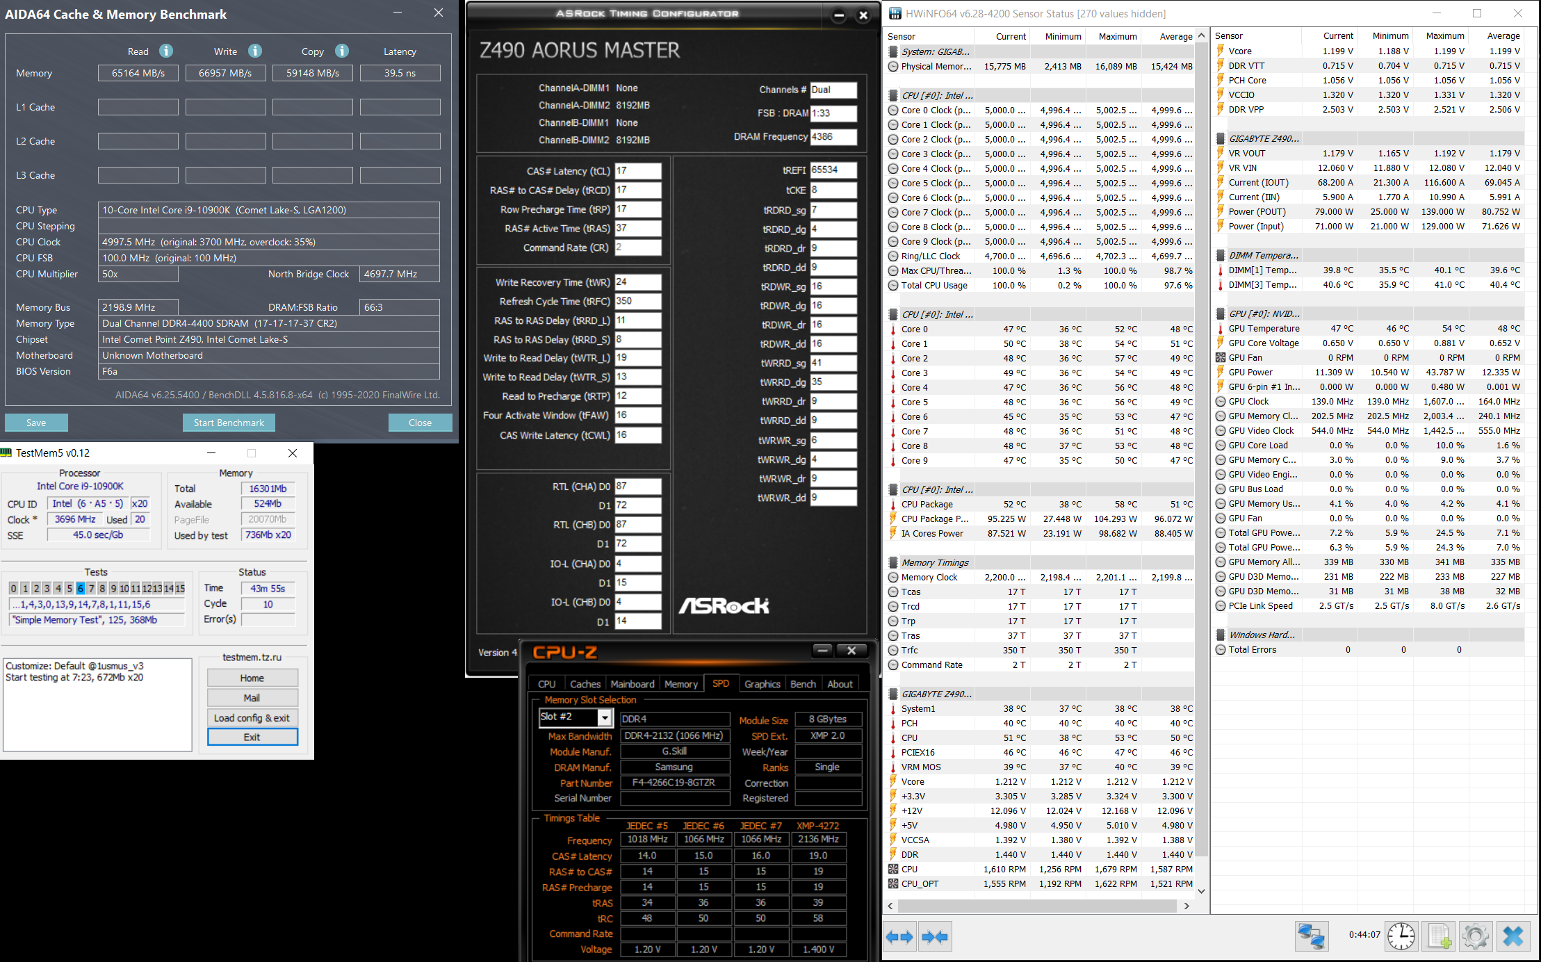This screenshot has width=1541, height=962.
Task: Open HWiNFO sensor settings gear icon
Action: point(1475,936)
